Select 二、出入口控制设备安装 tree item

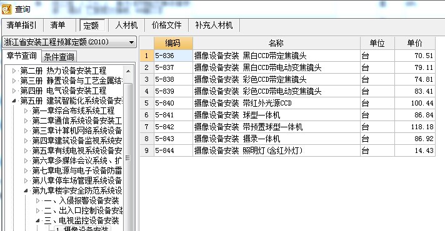[83, 210]
